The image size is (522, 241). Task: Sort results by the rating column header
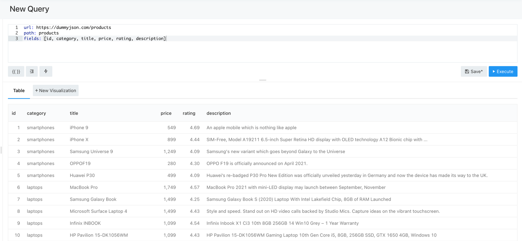(189, 113)
